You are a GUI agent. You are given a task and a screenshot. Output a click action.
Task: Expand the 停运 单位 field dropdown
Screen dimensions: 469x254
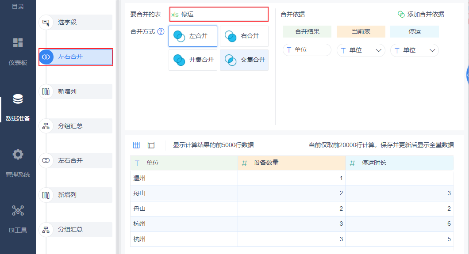[x=433, y=50]
